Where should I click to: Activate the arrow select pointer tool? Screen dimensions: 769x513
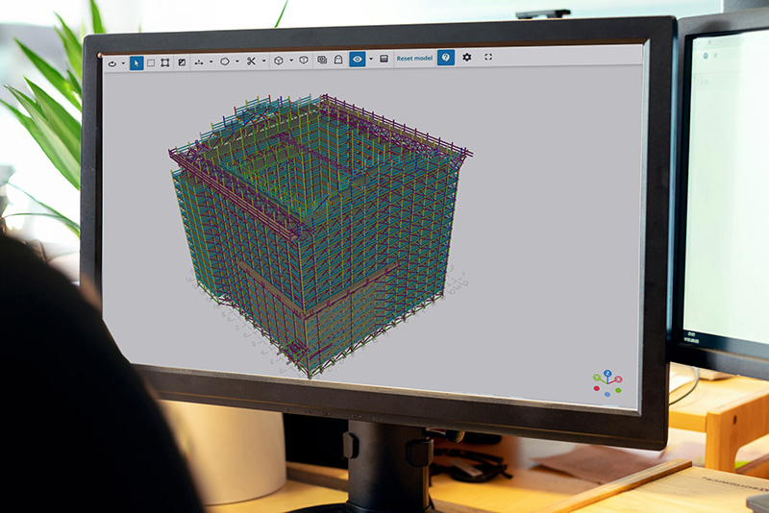coord(136,63)
